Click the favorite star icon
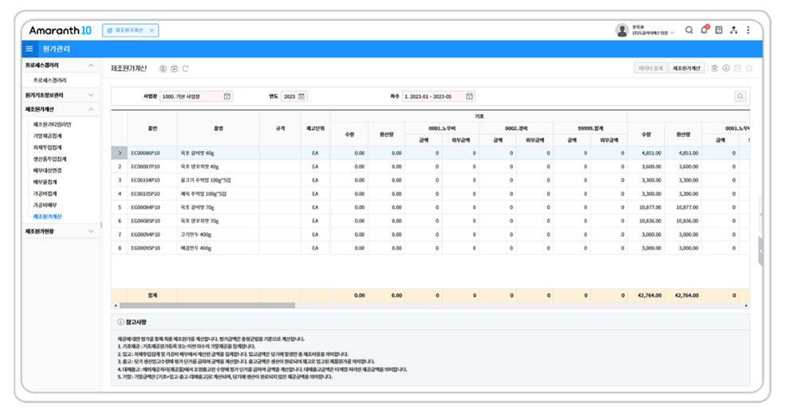Image resolution: width=785 pixels, height=412 pixels. [749, 69]
